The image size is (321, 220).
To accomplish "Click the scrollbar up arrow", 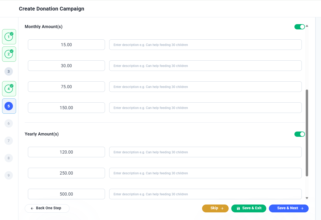I will click(307, 26).
